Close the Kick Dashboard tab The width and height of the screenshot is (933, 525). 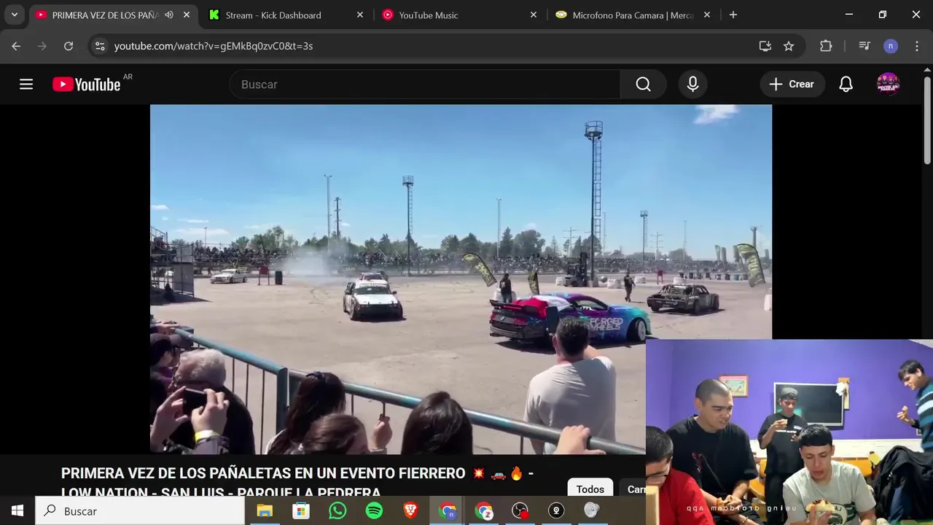pyautogui.click(x=359, y=15)
